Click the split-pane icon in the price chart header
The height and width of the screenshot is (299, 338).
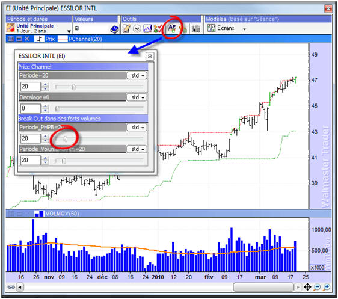11,39
